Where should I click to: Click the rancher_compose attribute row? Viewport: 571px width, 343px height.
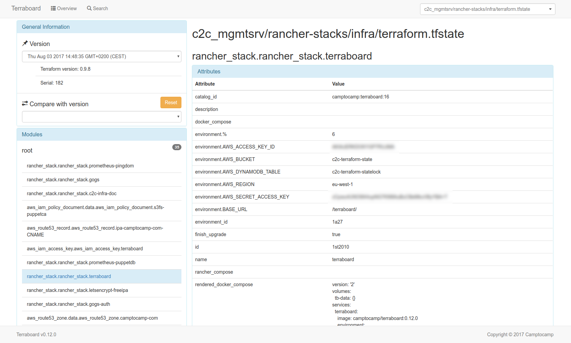(372, 272)
